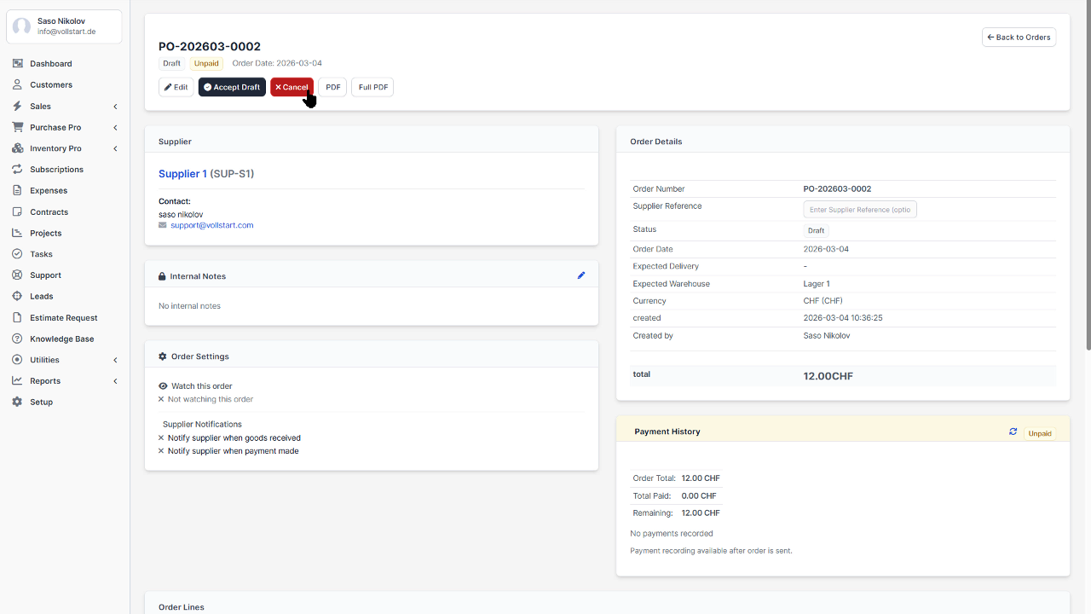This screenshot has width=1091, height=614.
Task: Open the Supplier 1 link
Action: (x=182, y=174)
